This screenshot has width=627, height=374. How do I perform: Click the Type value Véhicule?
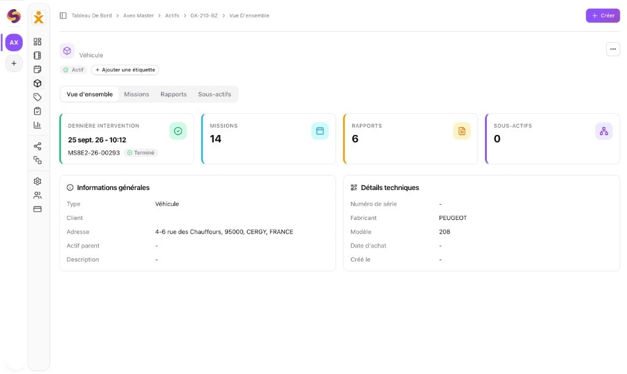[167, 204]
